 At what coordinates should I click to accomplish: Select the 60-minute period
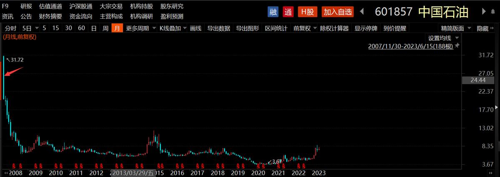82,29
